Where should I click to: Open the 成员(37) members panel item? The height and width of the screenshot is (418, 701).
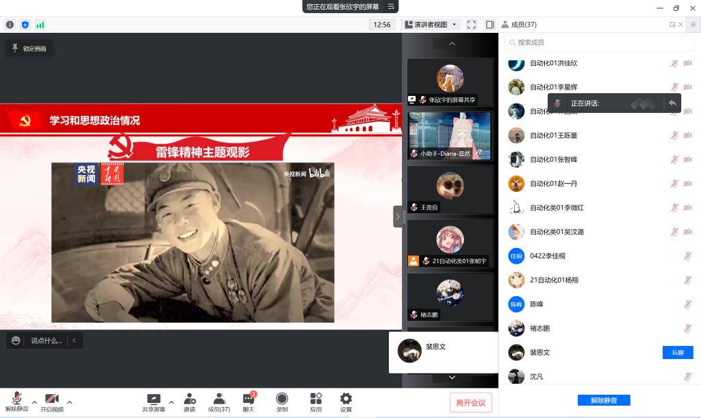click(218, 402)
